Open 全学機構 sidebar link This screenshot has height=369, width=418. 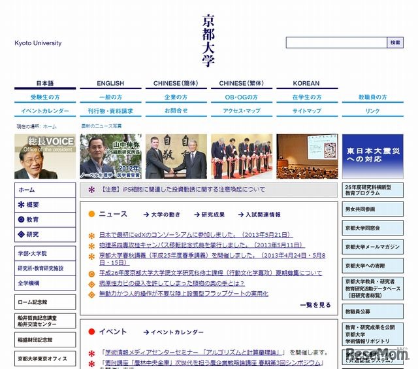click(45, 283)
